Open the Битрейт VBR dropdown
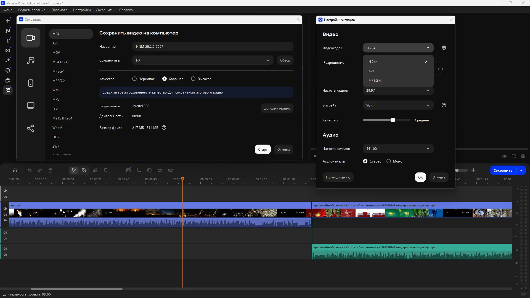The height and width of the screenshot is (298, 530). tap(398, 105)
